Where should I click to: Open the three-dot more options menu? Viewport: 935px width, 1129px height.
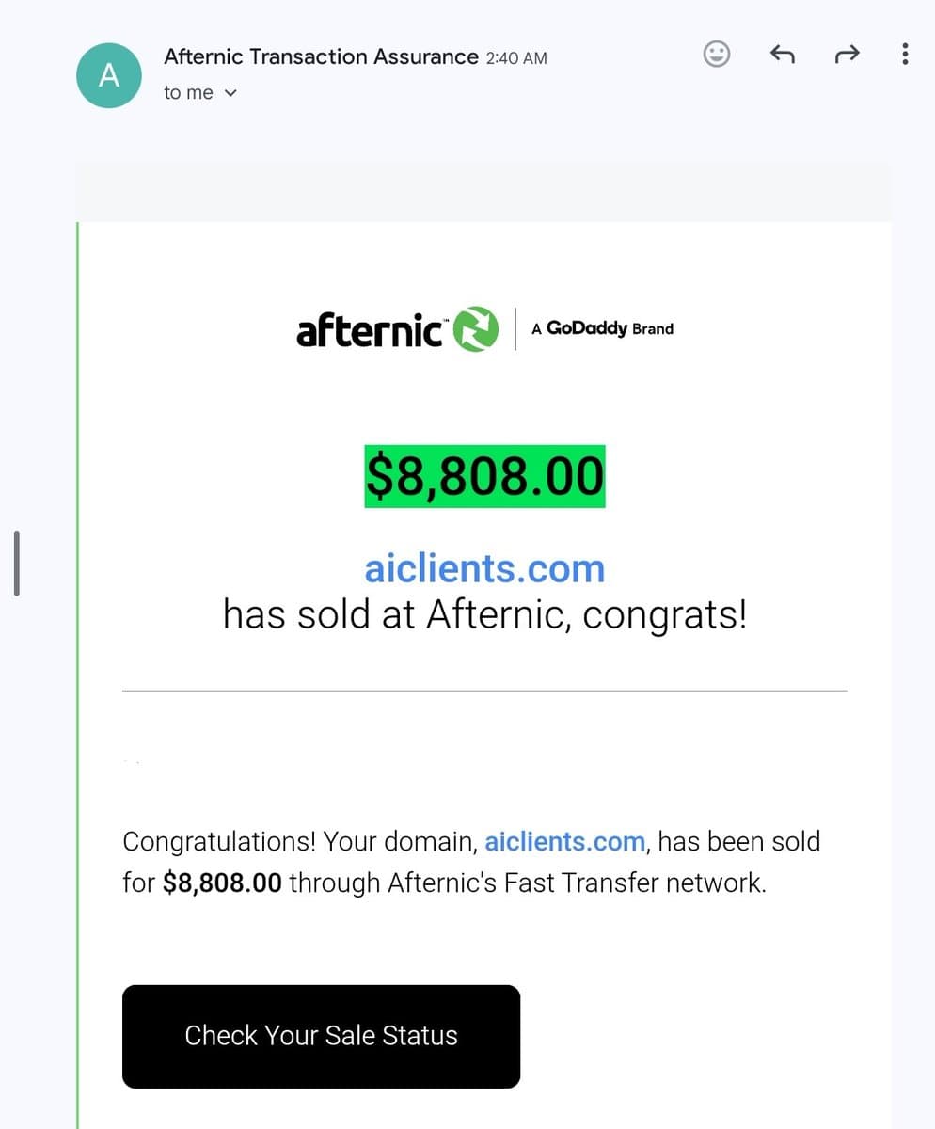[905, 55]
